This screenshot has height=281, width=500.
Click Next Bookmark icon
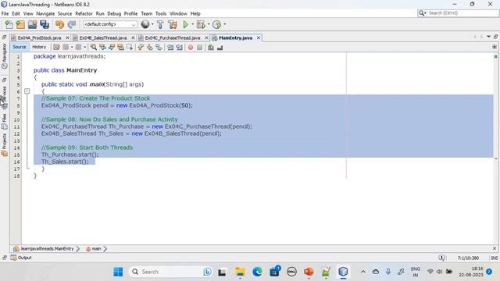pos(149,47)
